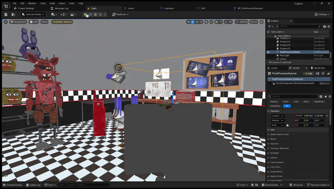
Task: Click the Details panel property search field
Action: click(293, 96)
